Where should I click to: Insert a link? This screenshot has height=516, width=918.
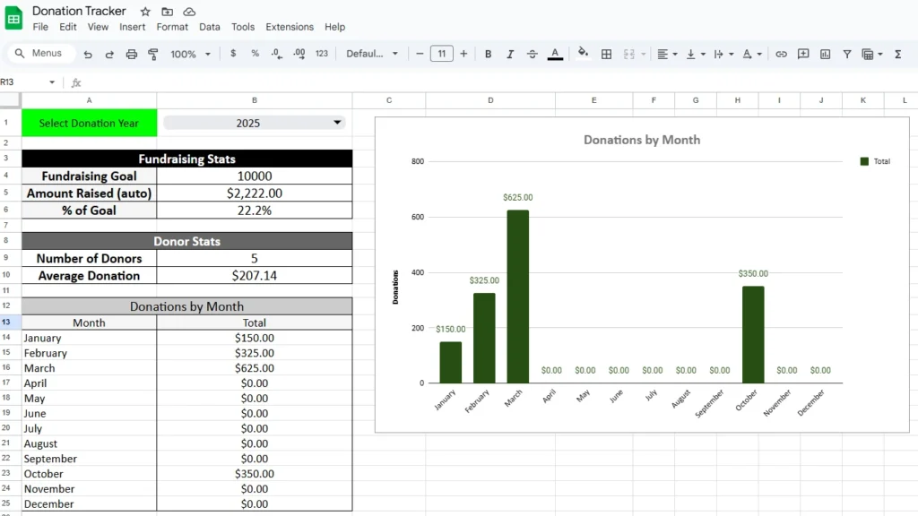(781, 54)
